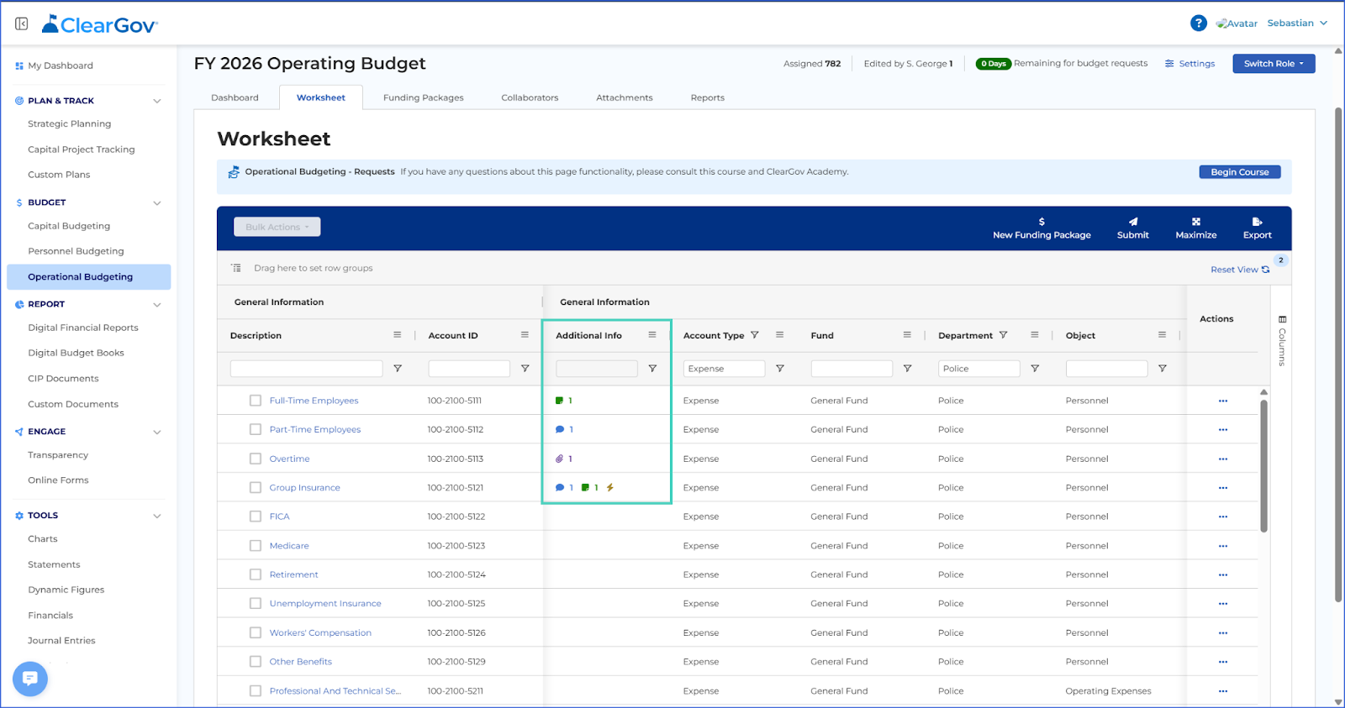Viewport: 1345px width, 708px height.
Task: Check the Overtime row checkbox
Action: [256, 459]
